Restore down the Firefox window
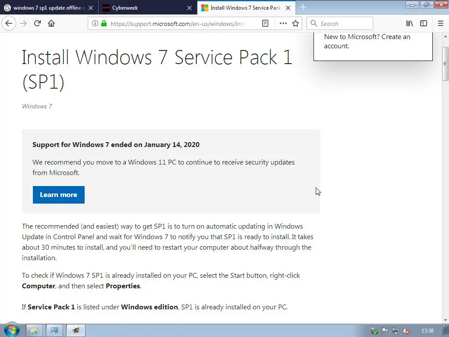This screenshot has width=449, height=337. pos(426,5)
